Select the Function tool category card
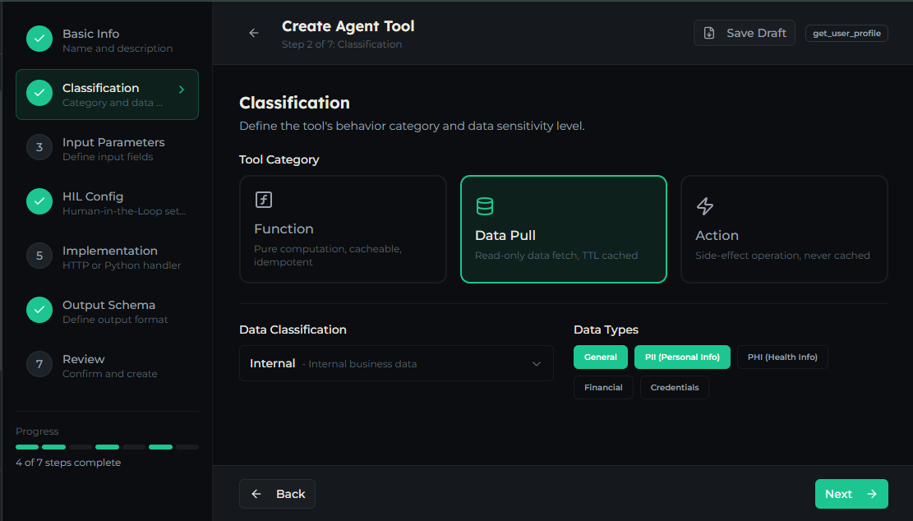The width and height of the screenshot is (913, 521). pyautogui.click(x=343, y=229)
